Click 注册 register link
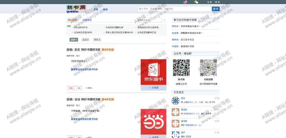Viewport: 286px width, 138px height. click(x=209, y=2)
